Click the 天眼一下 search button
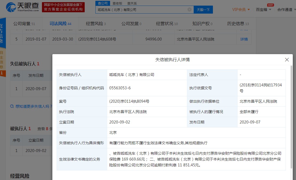Screen dimensions: 296x180 (203, 10)
